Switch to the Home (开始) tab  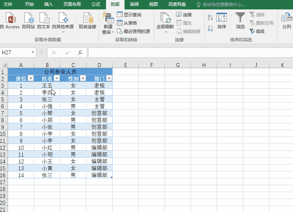(x=29, y=4)
